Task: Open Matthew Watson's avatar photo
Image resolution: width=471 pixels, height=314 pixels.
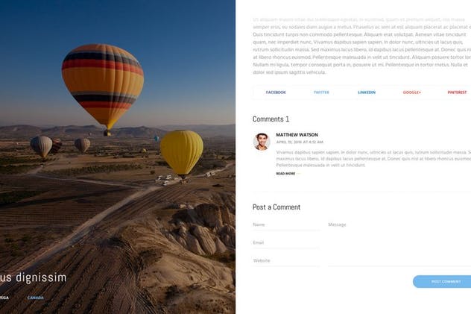Action: click(x=262, y=142)
